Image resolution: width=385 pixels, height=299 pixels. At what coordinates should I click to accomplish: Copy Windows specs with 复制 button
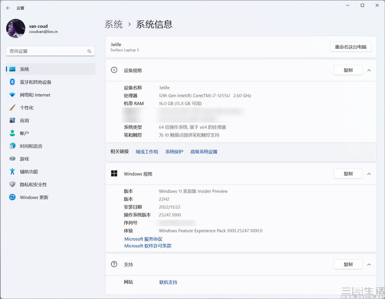point(348,174)
